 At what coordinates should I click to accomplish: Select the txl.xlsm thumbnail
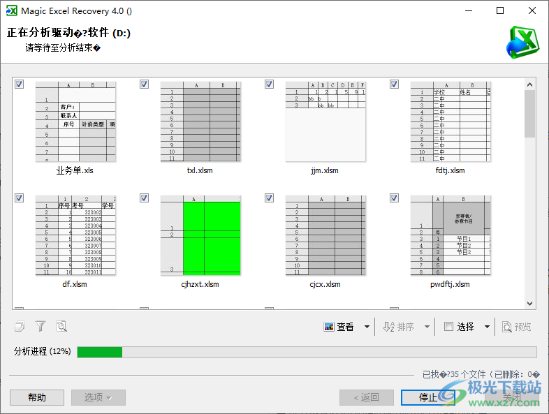(200, 121)
